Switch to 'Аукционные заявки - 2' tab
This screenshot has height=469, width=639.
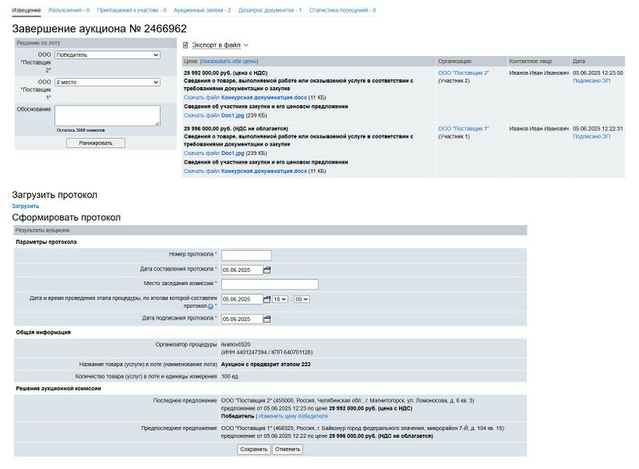pos(201,10)
